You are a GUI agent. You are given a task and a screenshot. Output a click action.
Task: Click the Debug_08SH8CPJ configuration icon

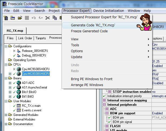19,55
